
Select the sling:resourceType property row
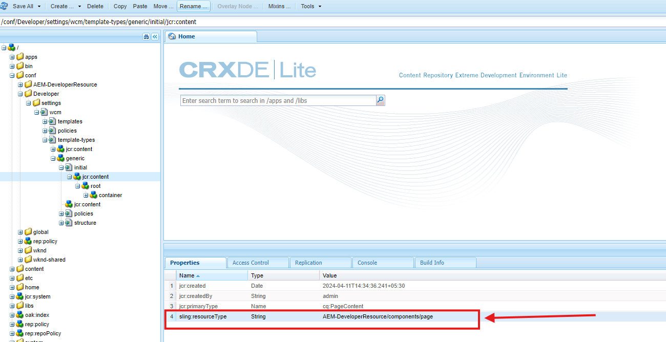click(x=322, y=316)
